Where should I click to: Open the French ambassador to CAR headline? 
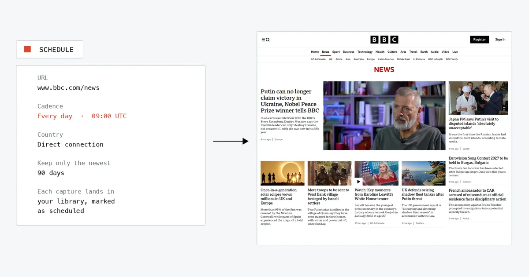click(478, 195)
